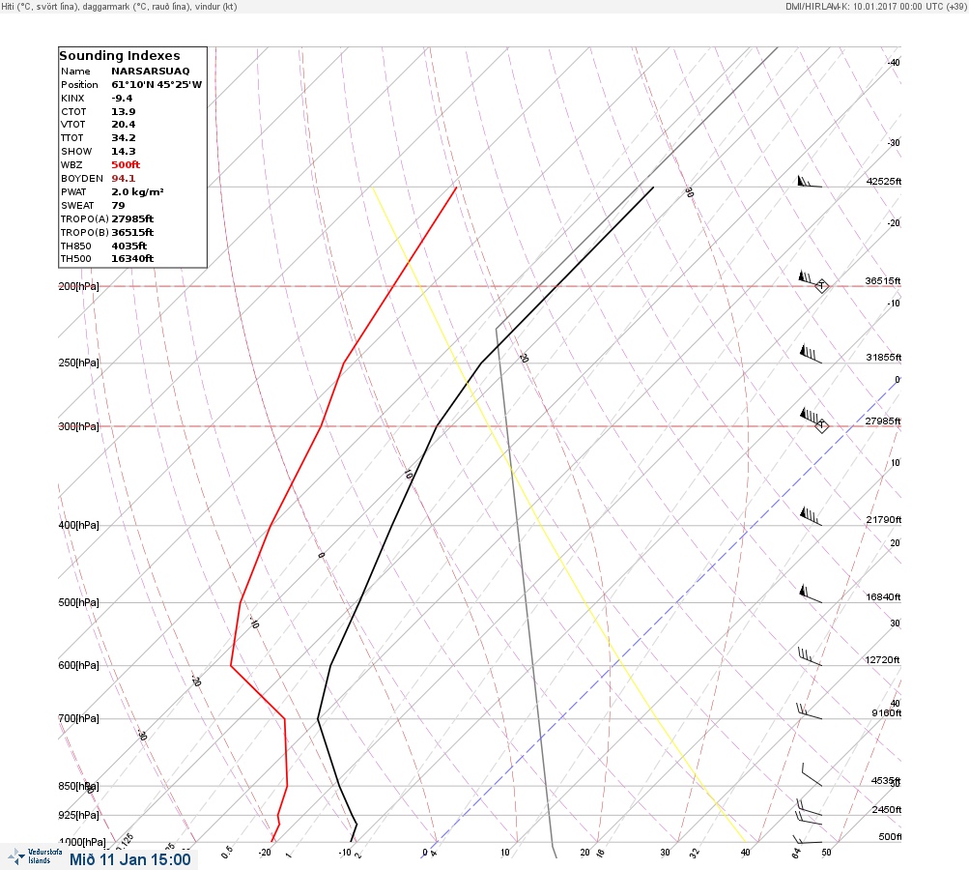The height and width of the screenshot is (870, 969).
Task: Click the 'Sounding Indexes' box title
Action: coord(120,56)
